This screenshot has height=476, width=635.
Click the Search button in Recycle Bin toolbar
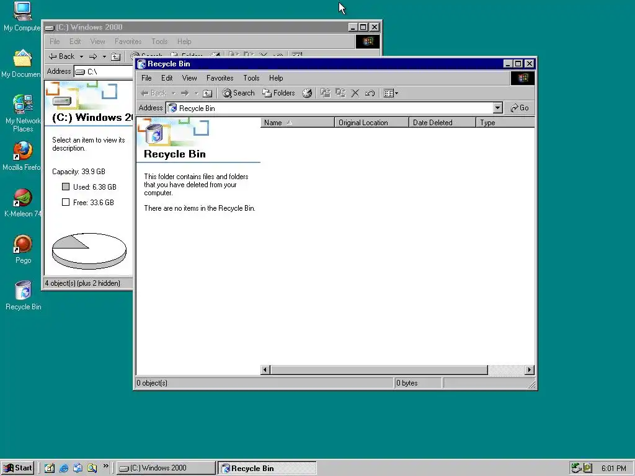(x=238, y=93)
